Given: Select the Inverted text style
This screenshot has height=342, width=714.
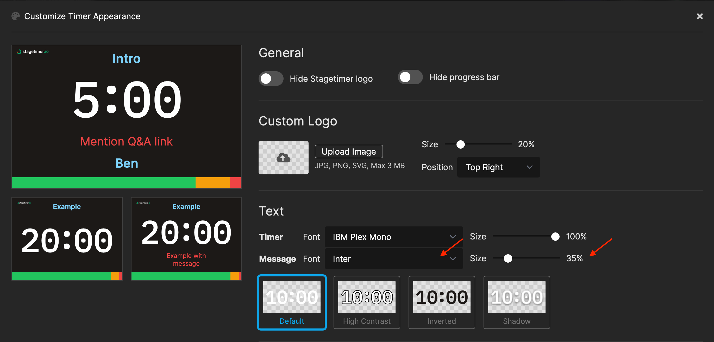Looking at the screenshot, I should click(442, 302).
